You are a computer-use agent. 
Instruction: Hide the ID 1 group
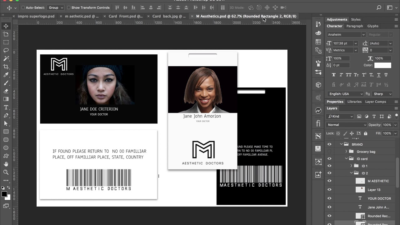tap(329, 166)
